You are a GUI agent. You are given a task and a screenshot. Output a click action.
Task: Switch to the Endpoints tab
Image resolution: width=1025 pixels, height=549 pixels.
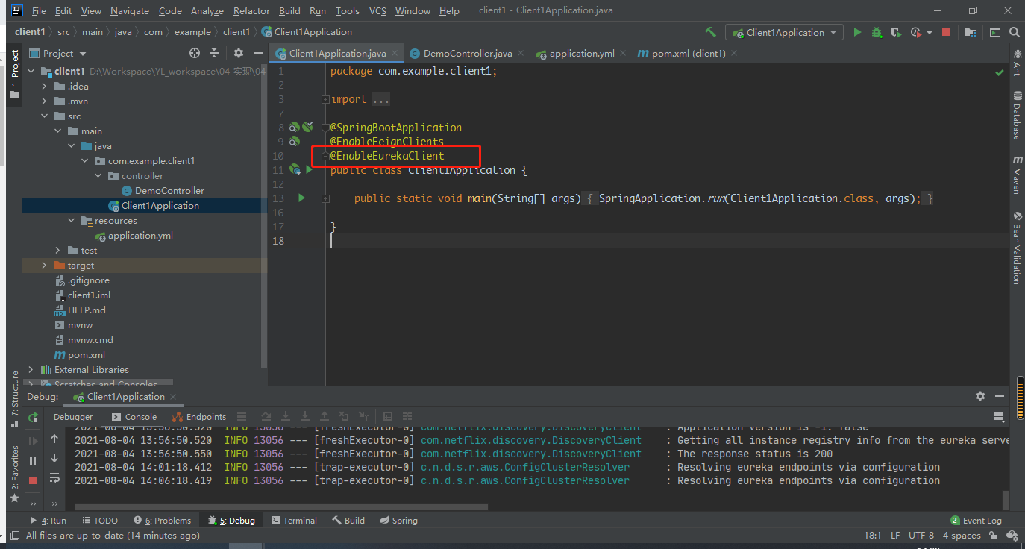point(199,417)
